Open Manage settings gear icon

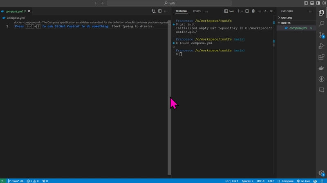click(x=321, y=173)
